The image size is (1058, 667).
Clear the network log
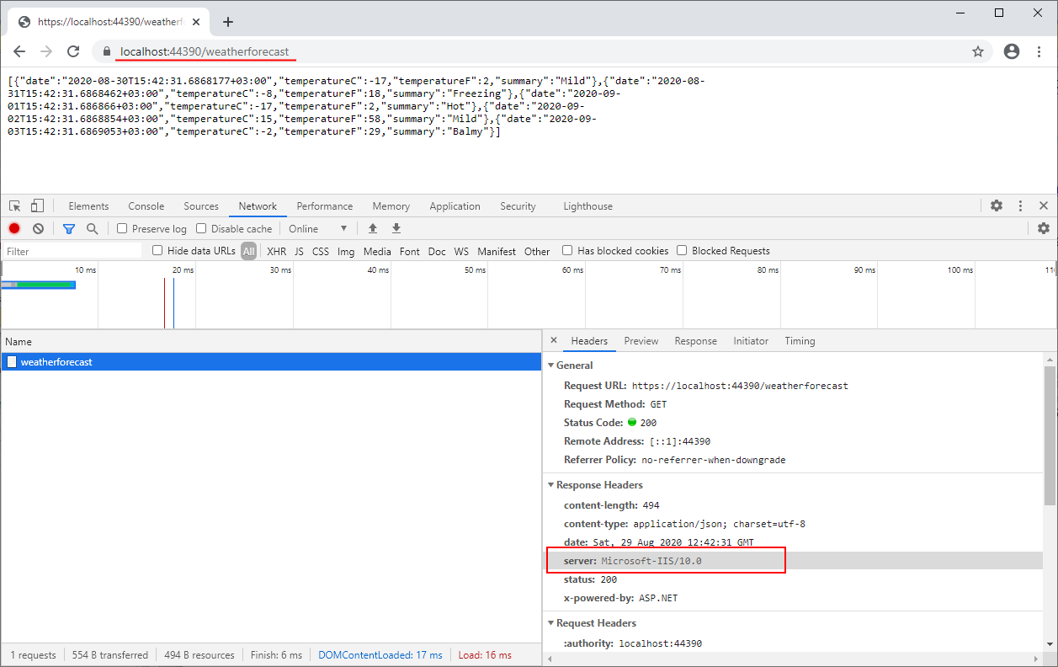(x=38, y=228)
